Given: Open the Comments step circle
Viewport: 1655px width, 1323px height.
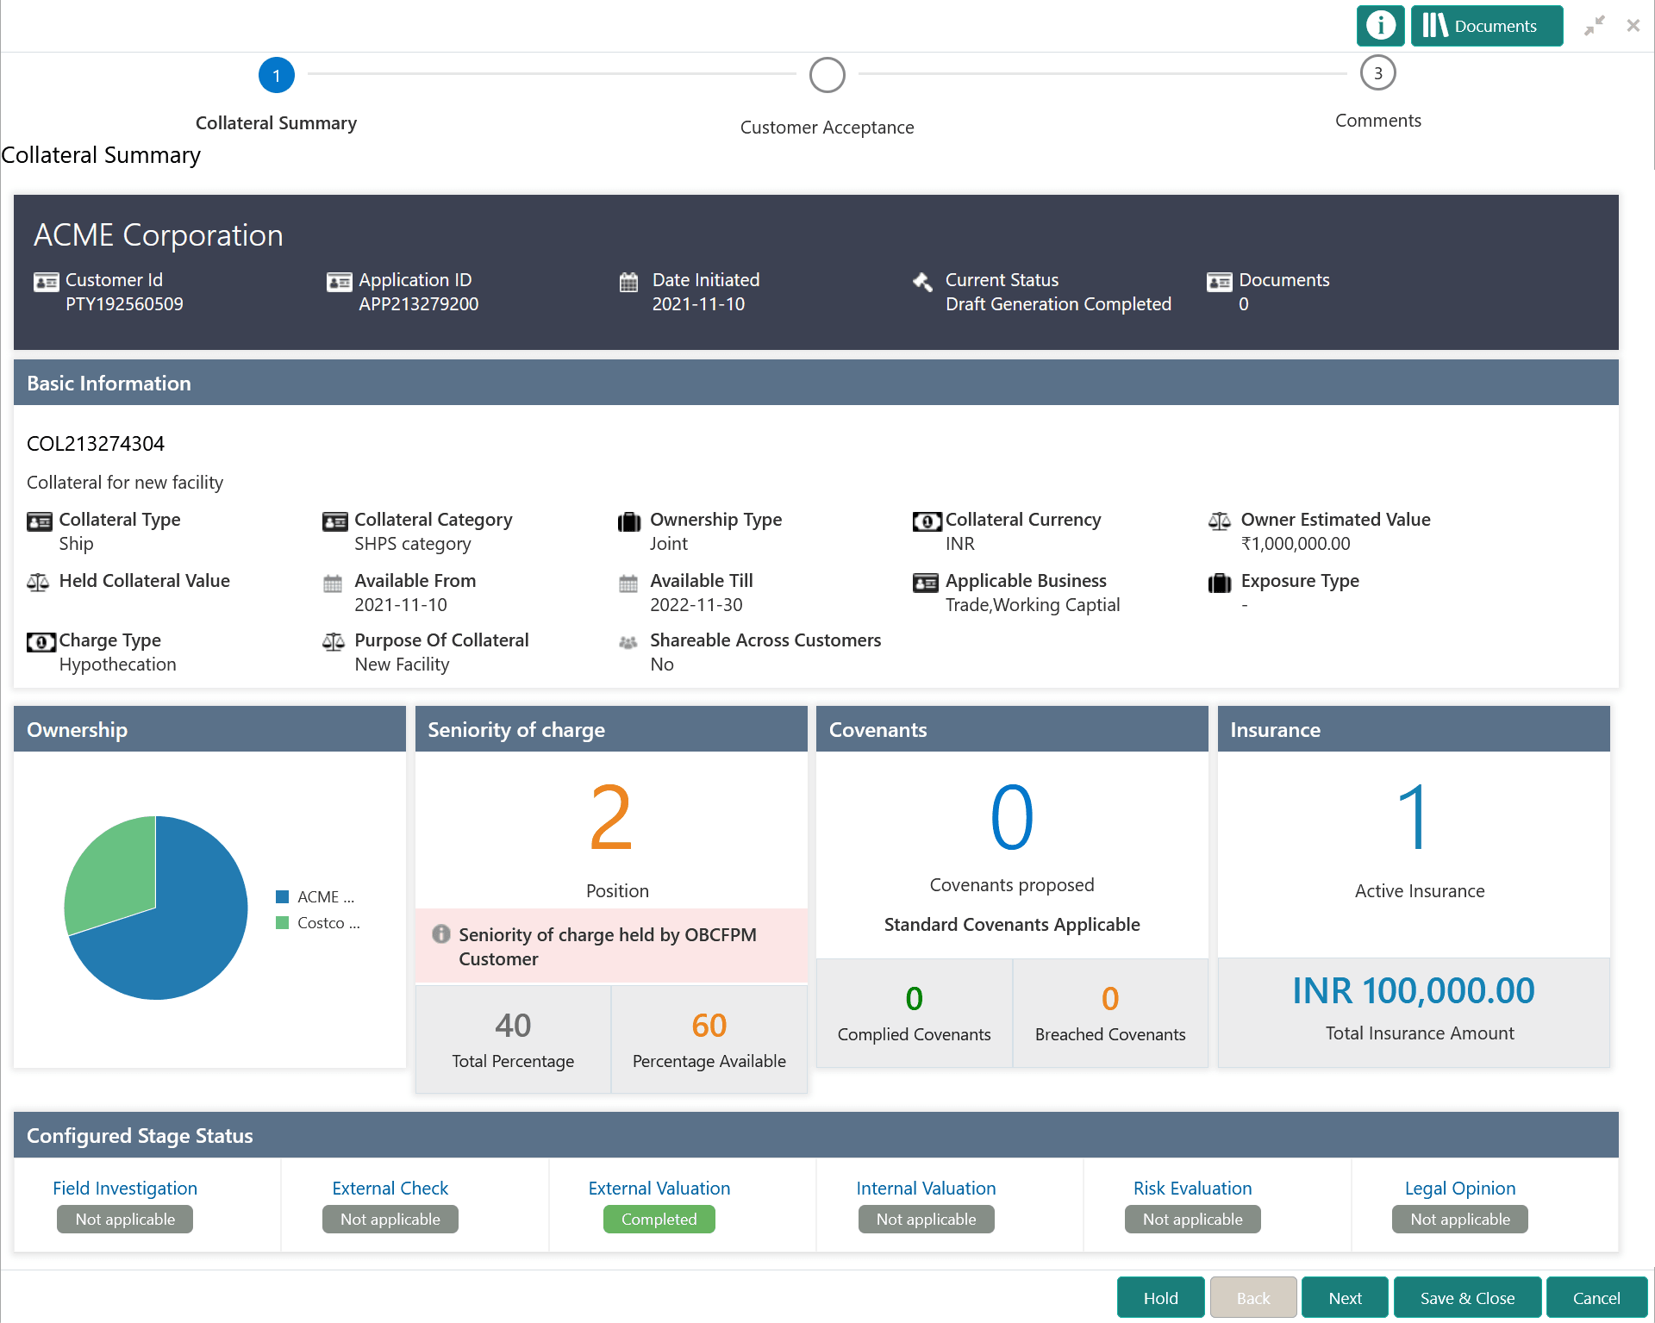Looking at the screenshot, I should click(1377, 73).
